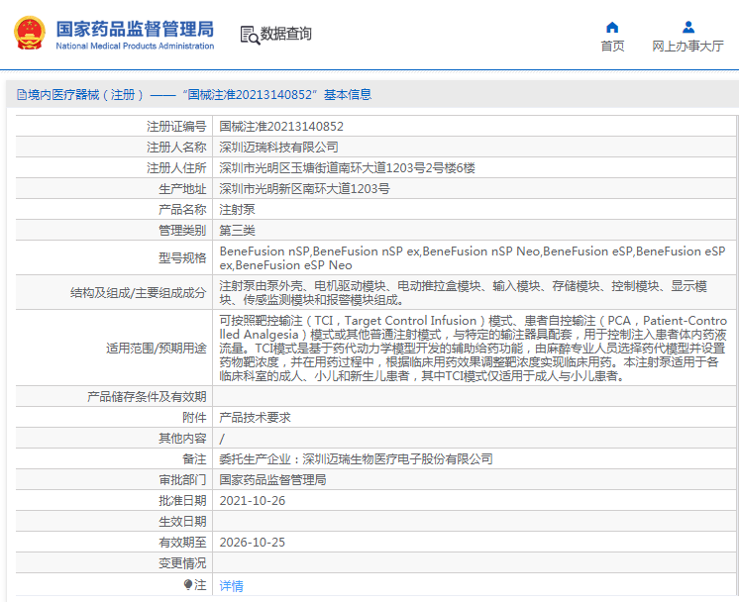Click the document icon before 境内医疗器械

22,95
